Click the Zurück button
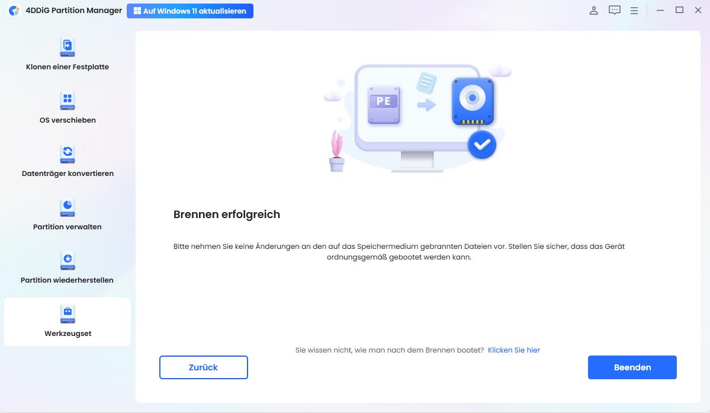Image resolution: width=710 pixels, height=413 pixels. (x=203, y=367)
